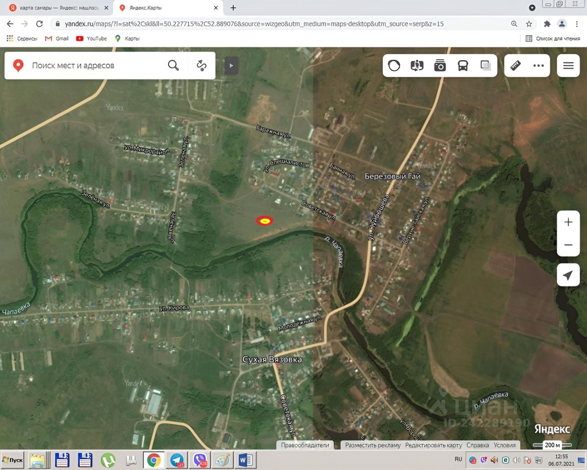Open Chrome taskbar icon
Screen dimensions: 587x470
154,460
